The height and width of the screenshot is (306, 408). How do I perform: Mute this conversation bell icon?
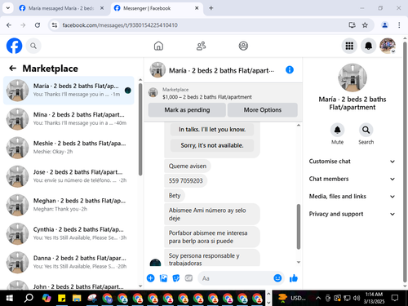point(337,130)
